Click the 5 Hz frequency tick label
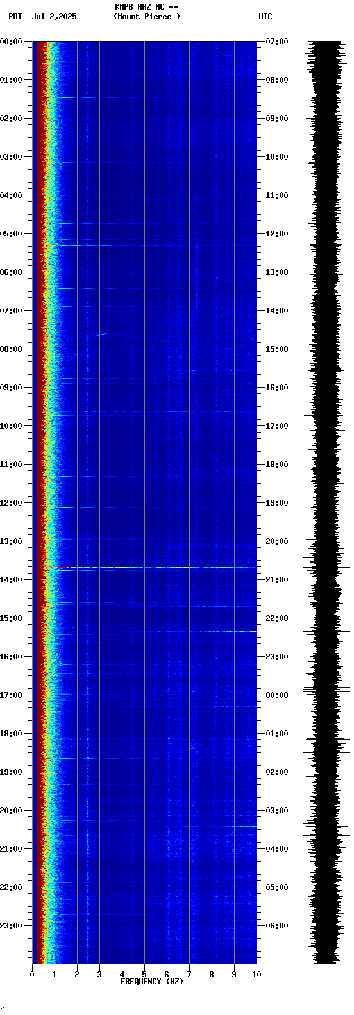This screenshot has width=354, height=1015. [x=144, y=975]
